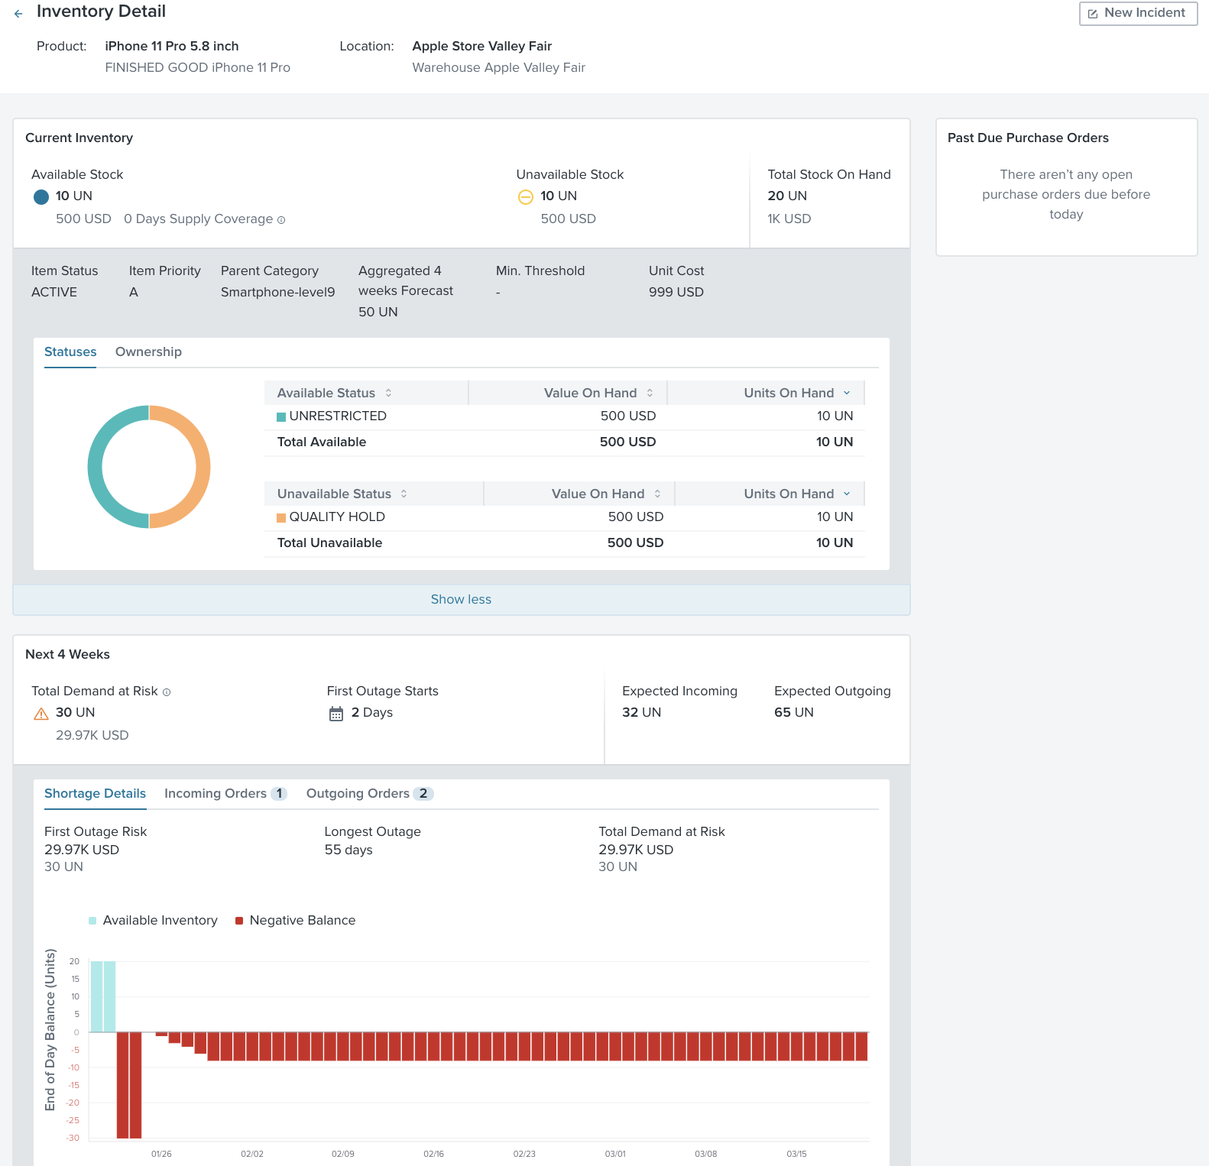Click the demand at risk warning triangle
The width and height of the screenshot is (1209, 1166).
coord(41,714)
